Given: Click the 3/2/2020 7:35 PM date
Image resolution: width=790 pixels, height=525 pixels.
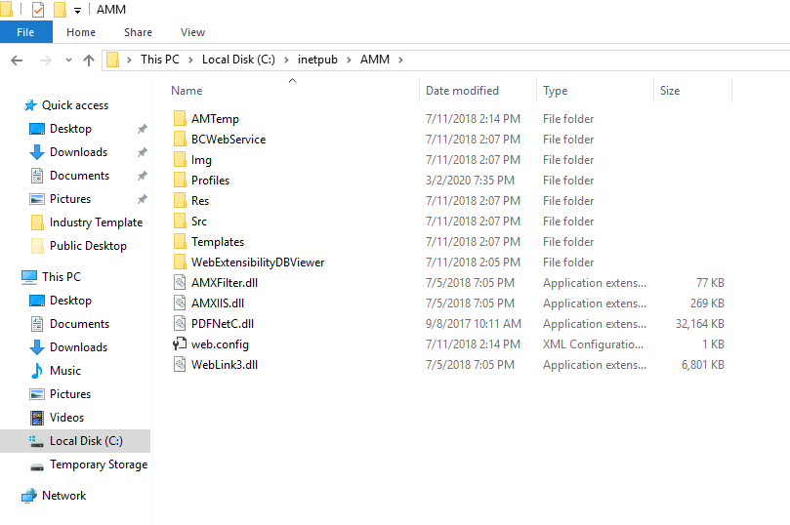Looking at the screenshot, I should 470,181.
